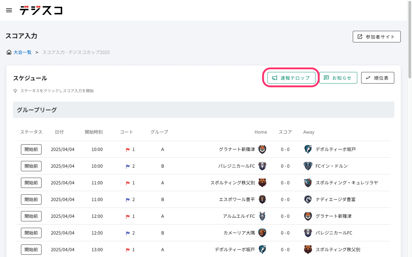Image resolution: width=412 pixels, height=257 pixels.
Task: Click the blue court 2 flag at 10:00
Action: (x=128, y=166)
